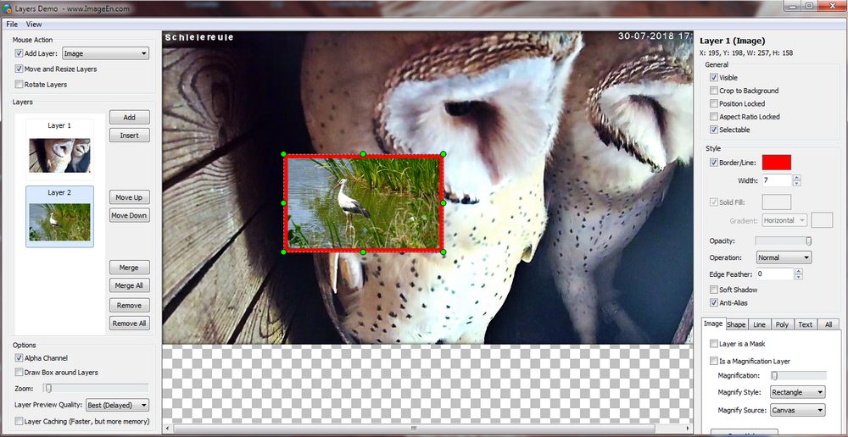Click the Magnification slider
Image resolution: width=848 pixels, height=437 pixels.
point(799,375)
